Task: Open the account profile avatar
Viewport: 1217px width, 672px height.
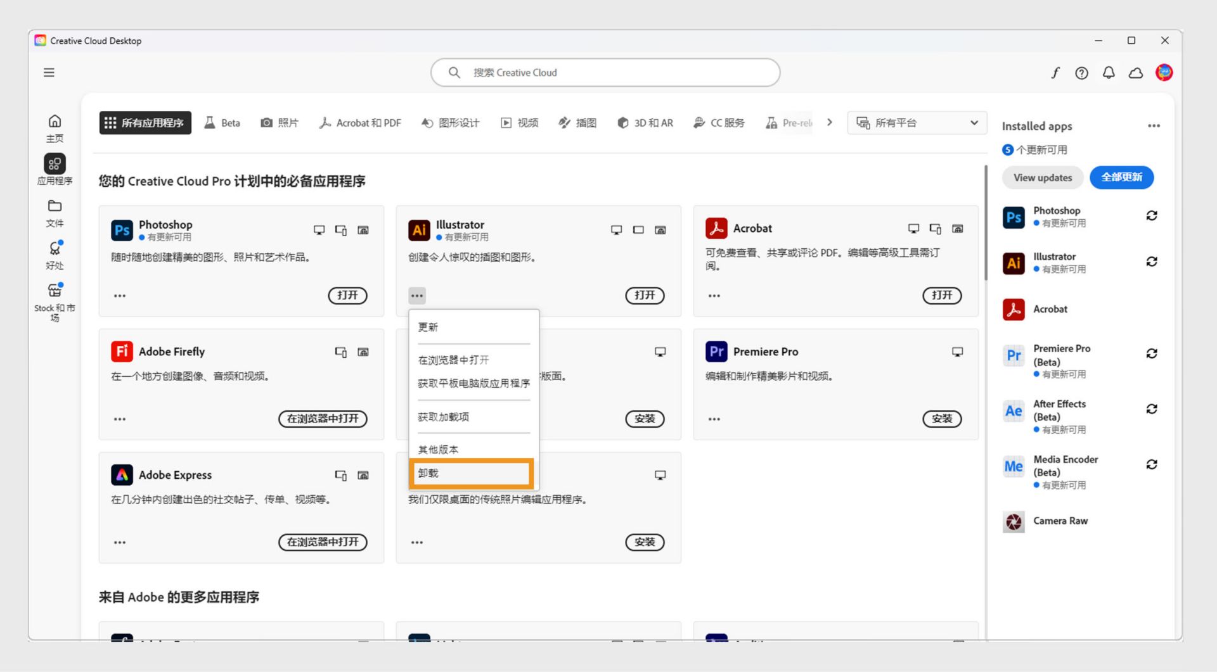Action: coord(1164,73)
